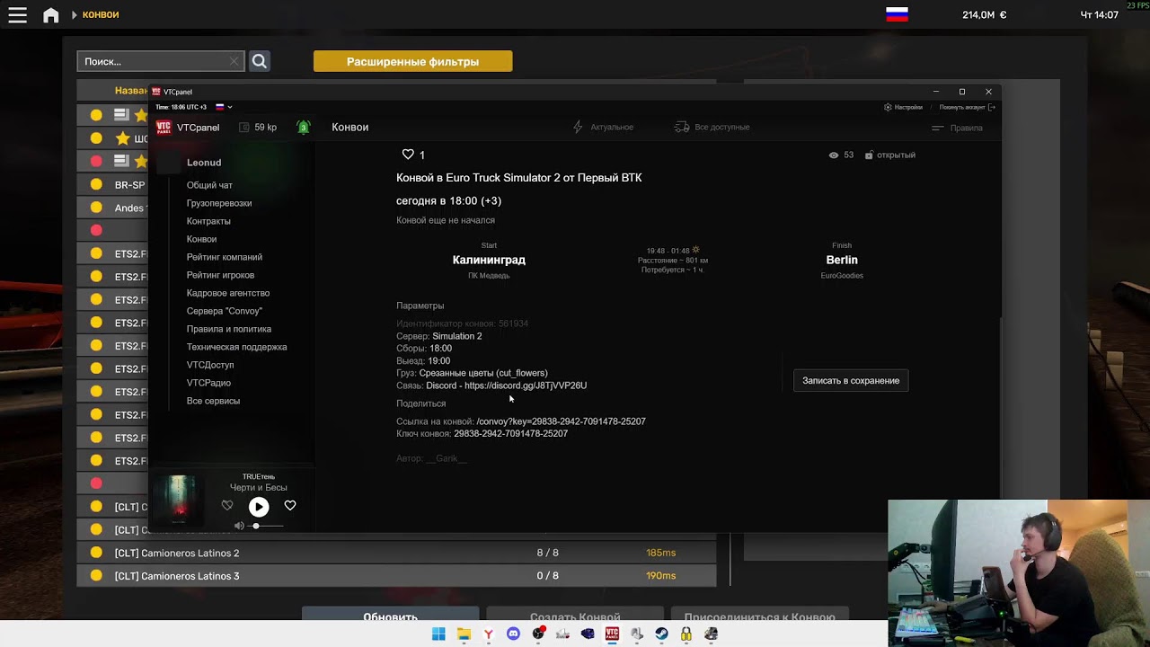This screenshot has height=647, width=1150.
Task: Click the heart like icon on the convoy
Action: click(408, 155)
